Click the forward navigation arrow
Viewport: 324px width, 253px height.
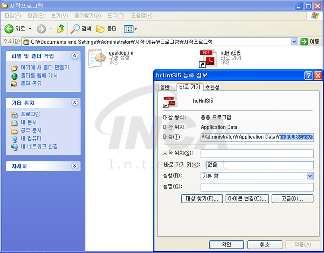pos(41,29)
